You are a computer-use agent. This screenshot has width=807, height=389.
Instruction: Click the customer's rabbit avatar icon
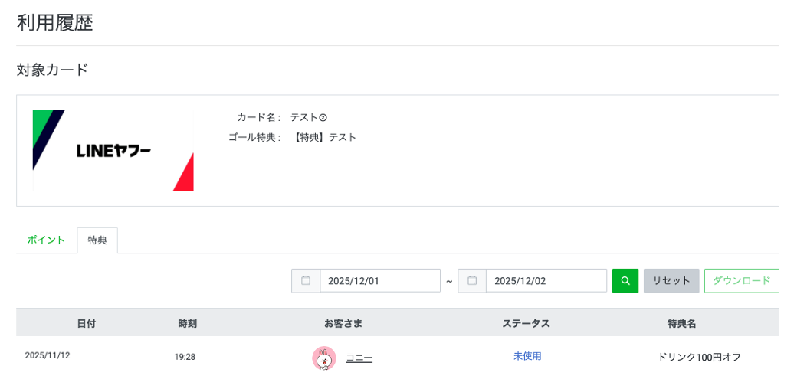point(324,358)
